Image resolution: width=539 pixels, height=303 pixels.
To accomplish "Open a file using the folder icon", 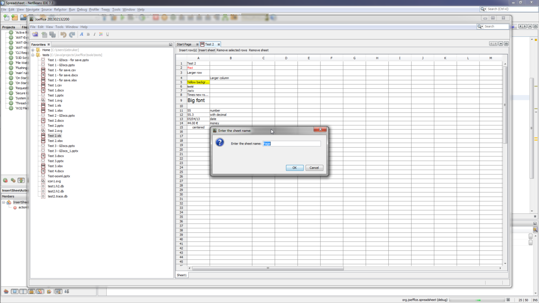I will click(35, 34).
